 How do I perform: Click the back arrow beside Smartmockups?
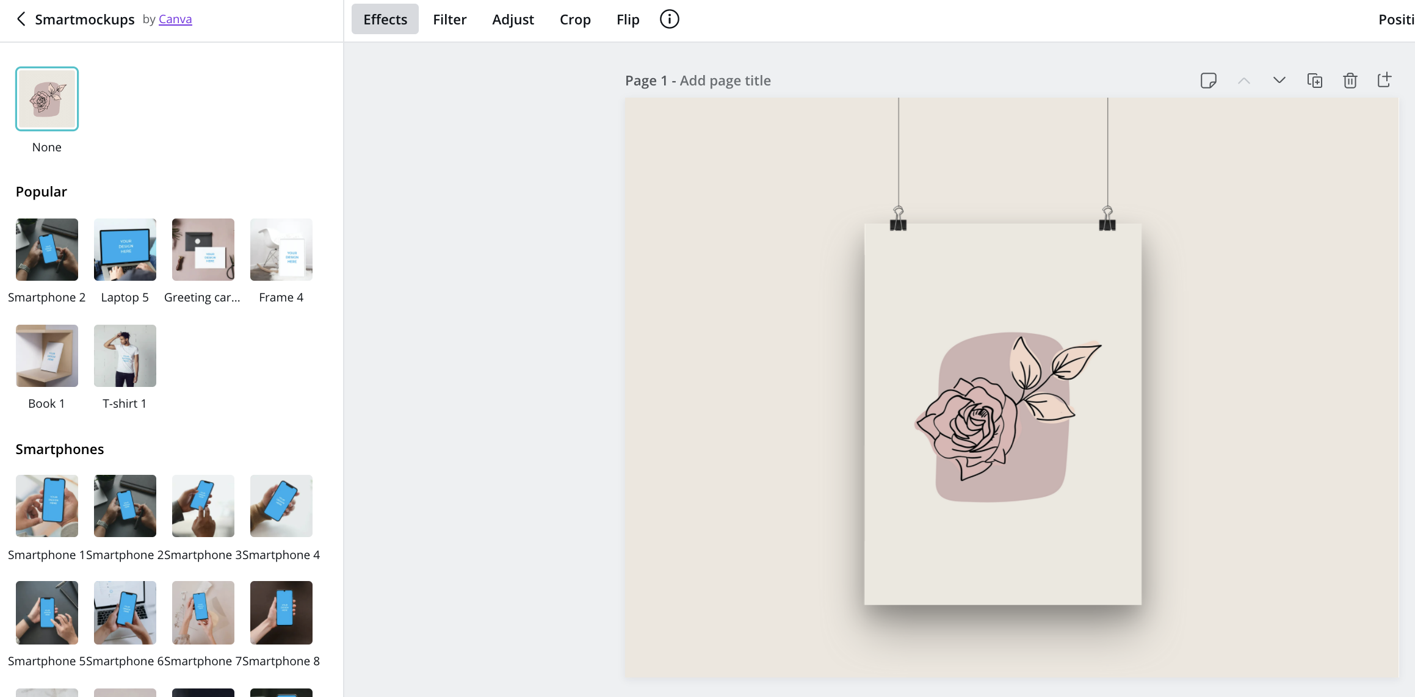(x=21, y=19)
